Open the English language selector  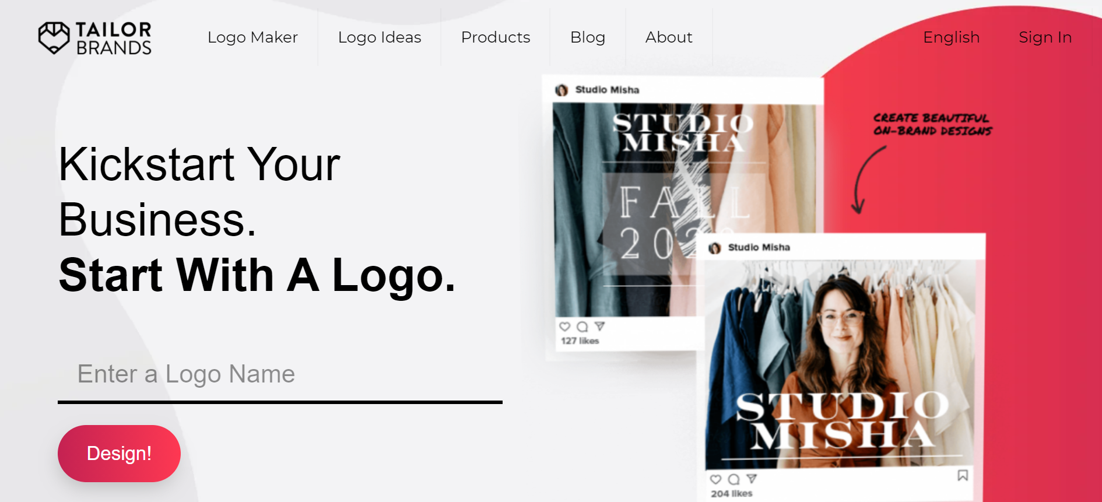coord(952,37)
